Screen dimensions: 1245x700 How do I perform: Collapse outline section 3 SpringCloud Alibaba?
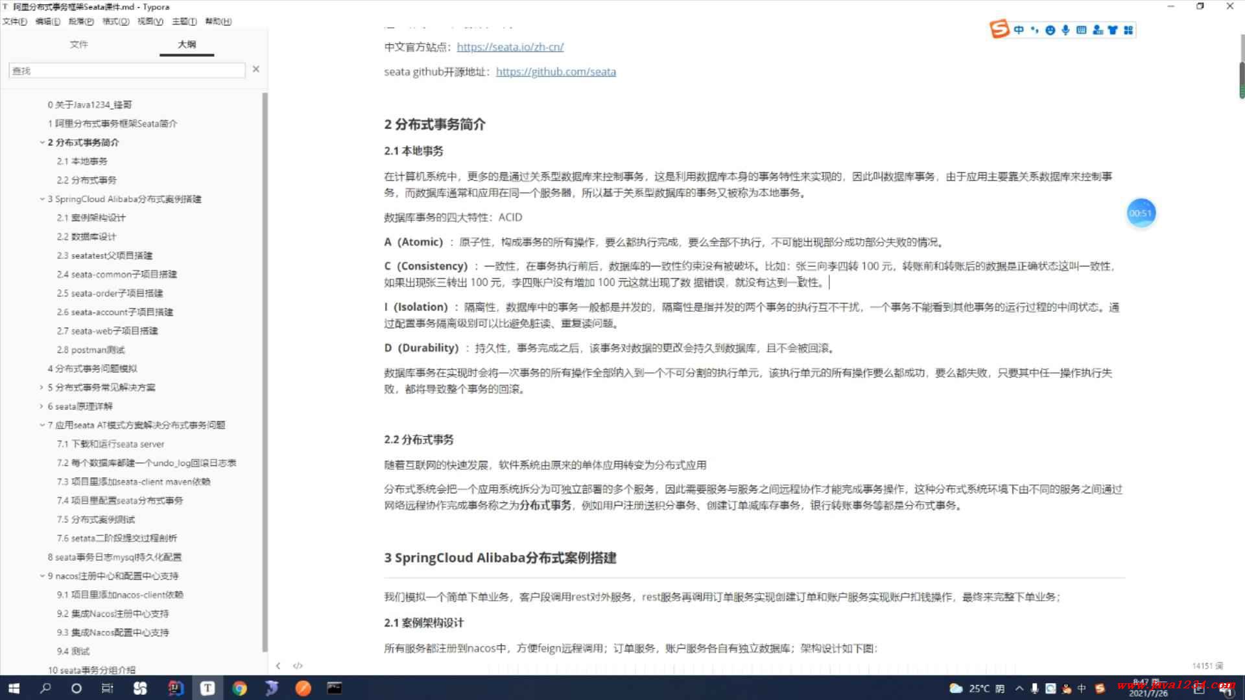(42, 199)
